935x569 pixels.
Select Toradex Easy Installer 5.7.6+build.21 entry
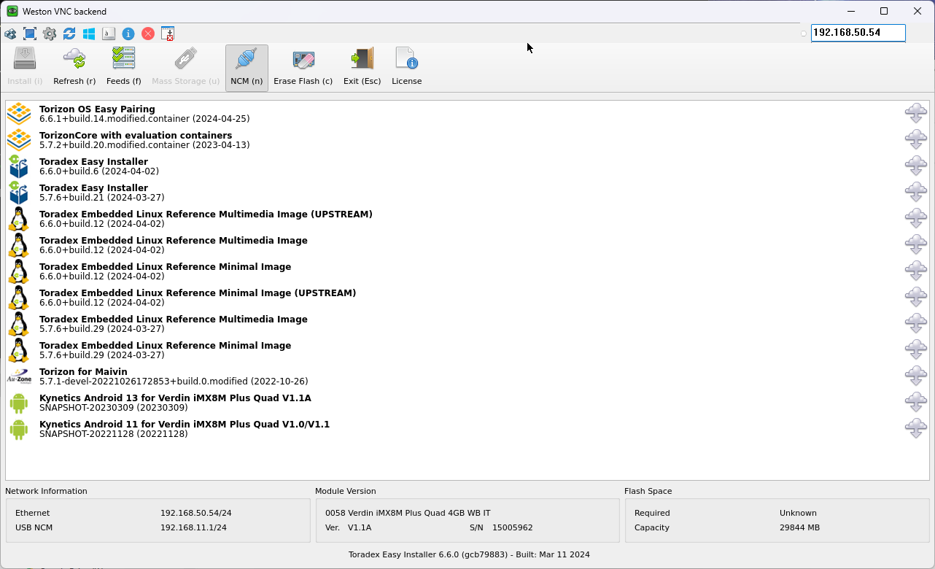[467, 193]
